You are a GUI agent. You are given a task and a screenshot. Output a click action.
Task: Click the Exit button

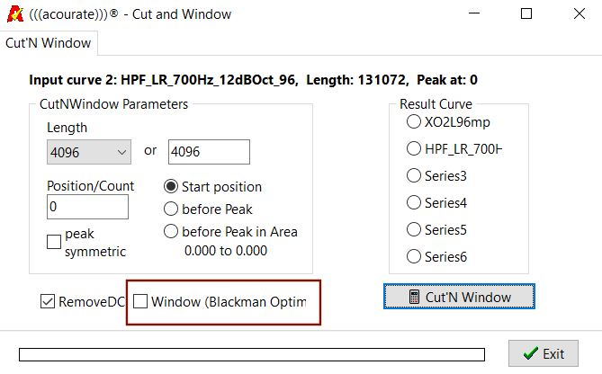[x=543, y=353]
